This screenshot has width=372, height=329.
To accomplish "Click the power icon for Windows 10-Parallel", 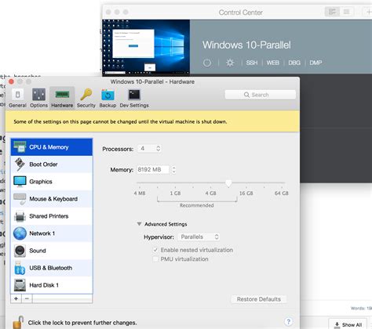I will pos(207,63).
